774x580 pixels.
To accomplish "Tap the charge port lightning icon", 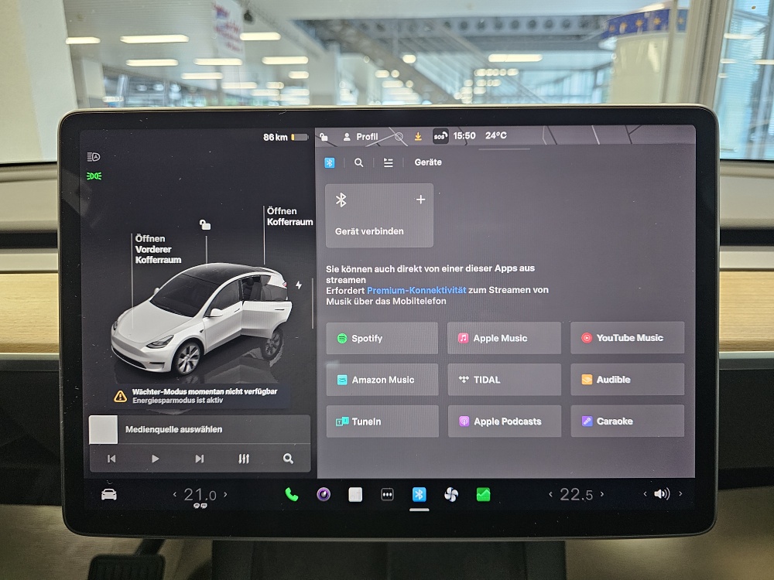I will tap(299, 285).
